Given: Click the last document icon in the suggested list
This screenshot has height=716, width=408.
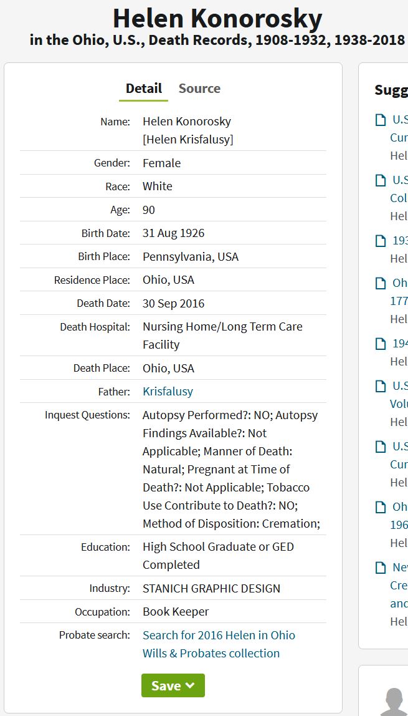Looking at the screenshot, I should 380,568.
